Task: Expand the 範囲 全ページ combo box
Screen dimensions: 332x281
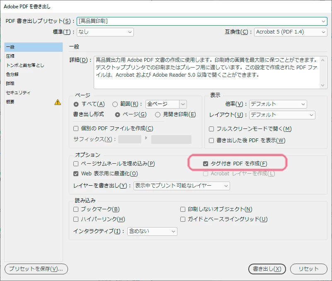Action: (x=183, y=104)
